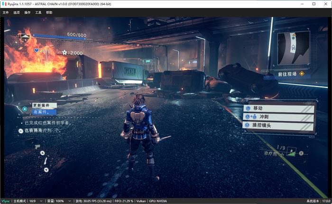Click the 移动 move control hint

[x=279, y=108]
